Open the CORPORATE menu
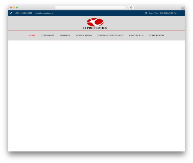This screenshot has height=163, width=193. (47, 35)
